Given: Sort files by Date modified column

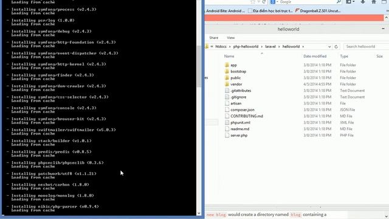Looking at the screenshot, I should [315, 57].
